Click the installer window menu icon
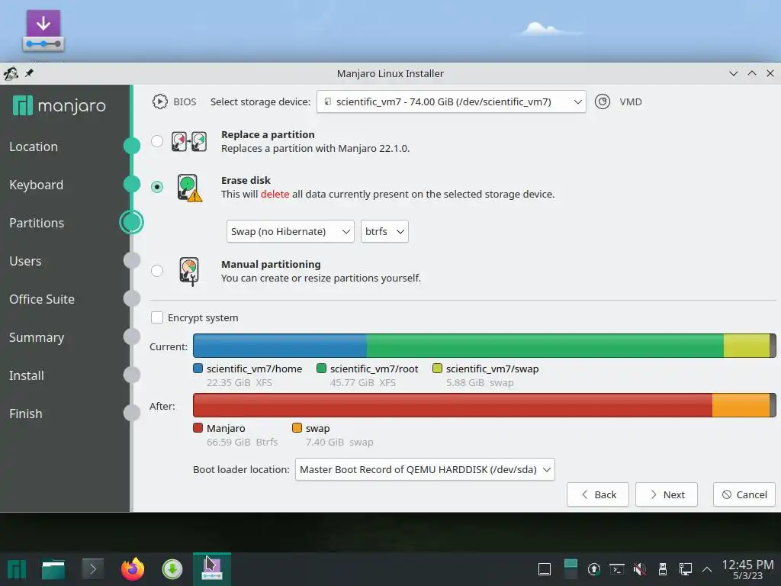The width and height of the screenshot is (781, 586). coord(11,74)
